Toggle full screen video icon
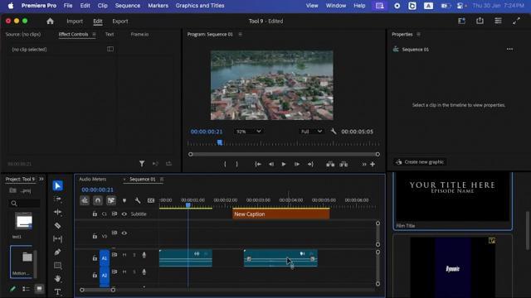The height and width of the screenshot is (298, 531). point(516,21)
